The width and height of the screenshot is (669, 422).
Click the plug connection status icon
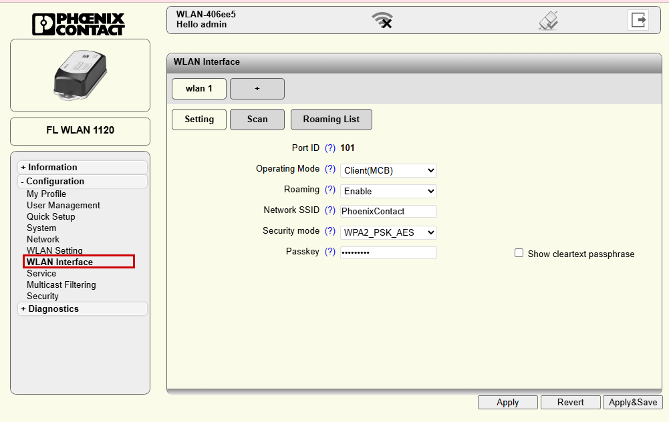(548, 21)
